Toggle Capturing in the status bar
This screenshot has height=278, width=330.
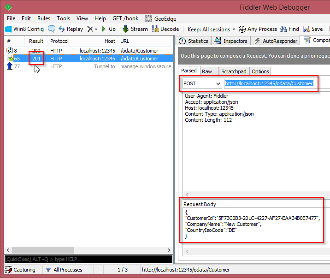coord(20,270)
